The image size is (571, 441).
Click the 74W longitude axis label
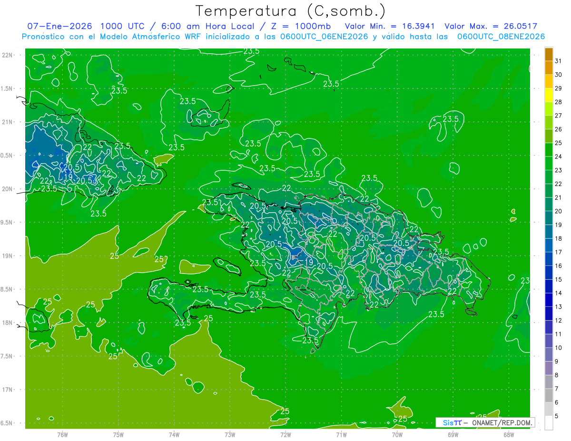pos(174,435)
